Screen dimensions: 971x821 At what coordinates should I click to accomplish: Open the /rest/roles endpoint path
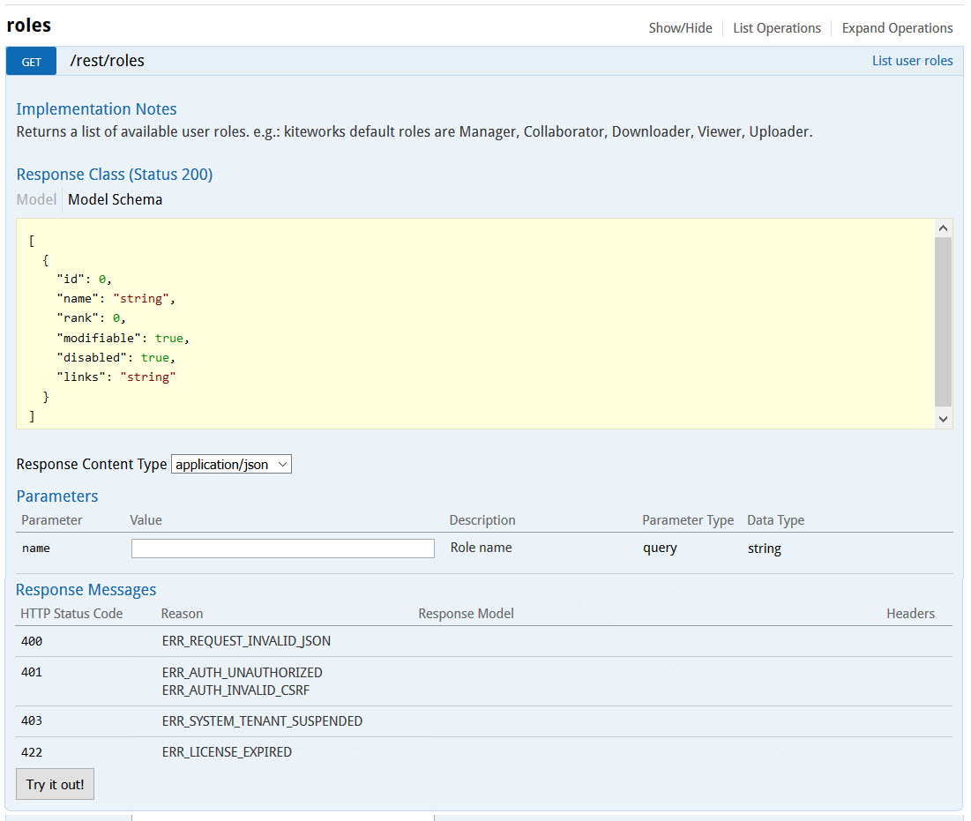click(x=107, y=61)
